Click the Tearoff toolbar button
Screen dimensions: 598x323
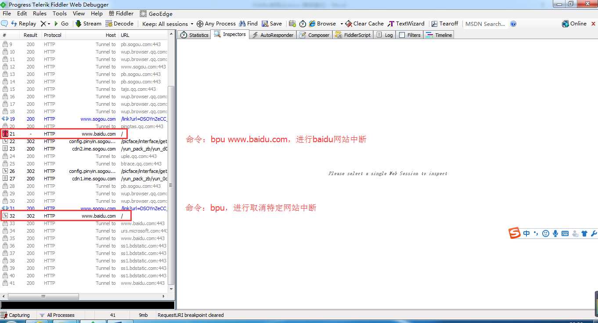coord(445,24)
